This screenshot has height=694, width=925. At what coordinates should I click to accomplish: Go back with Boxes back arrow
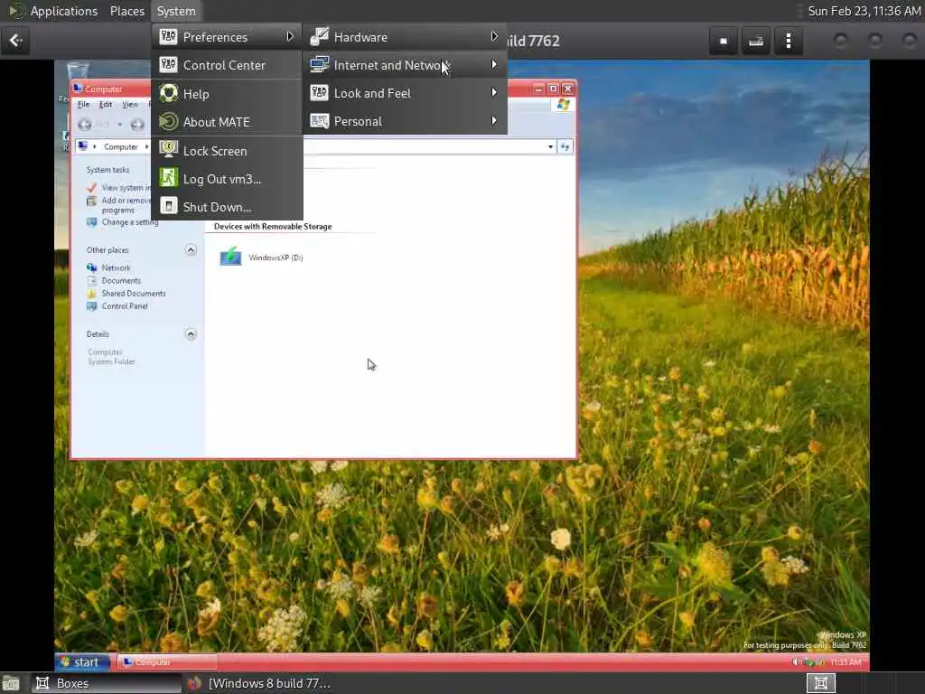16,40
